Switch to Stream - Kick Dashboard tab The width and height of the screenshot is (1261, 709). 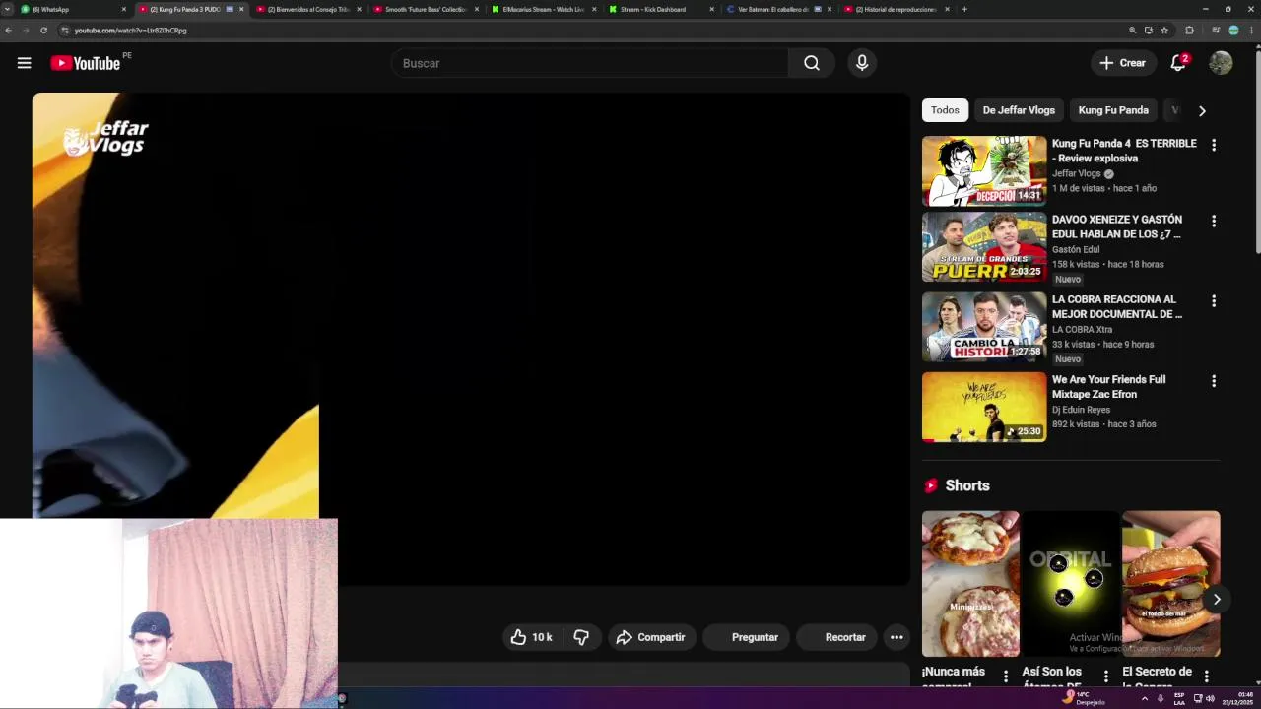tap(661, 9)
